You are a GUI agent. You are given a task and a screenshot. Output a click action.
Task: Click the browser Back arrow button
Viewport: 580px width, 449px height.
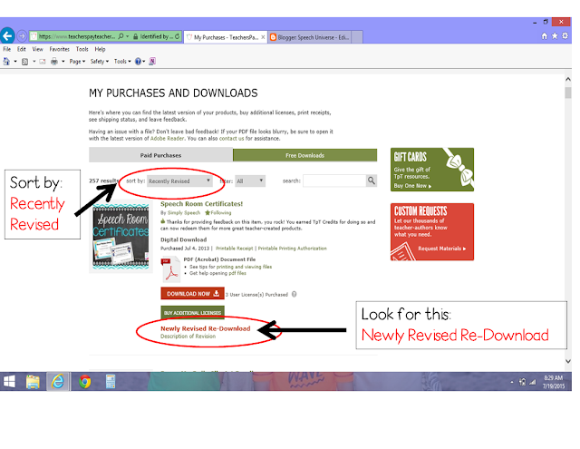(x=7, y=36)
